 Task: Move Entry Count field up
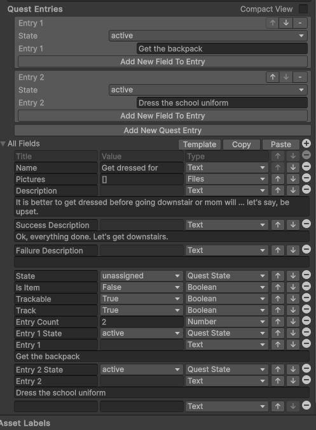[x=278, y=322]
